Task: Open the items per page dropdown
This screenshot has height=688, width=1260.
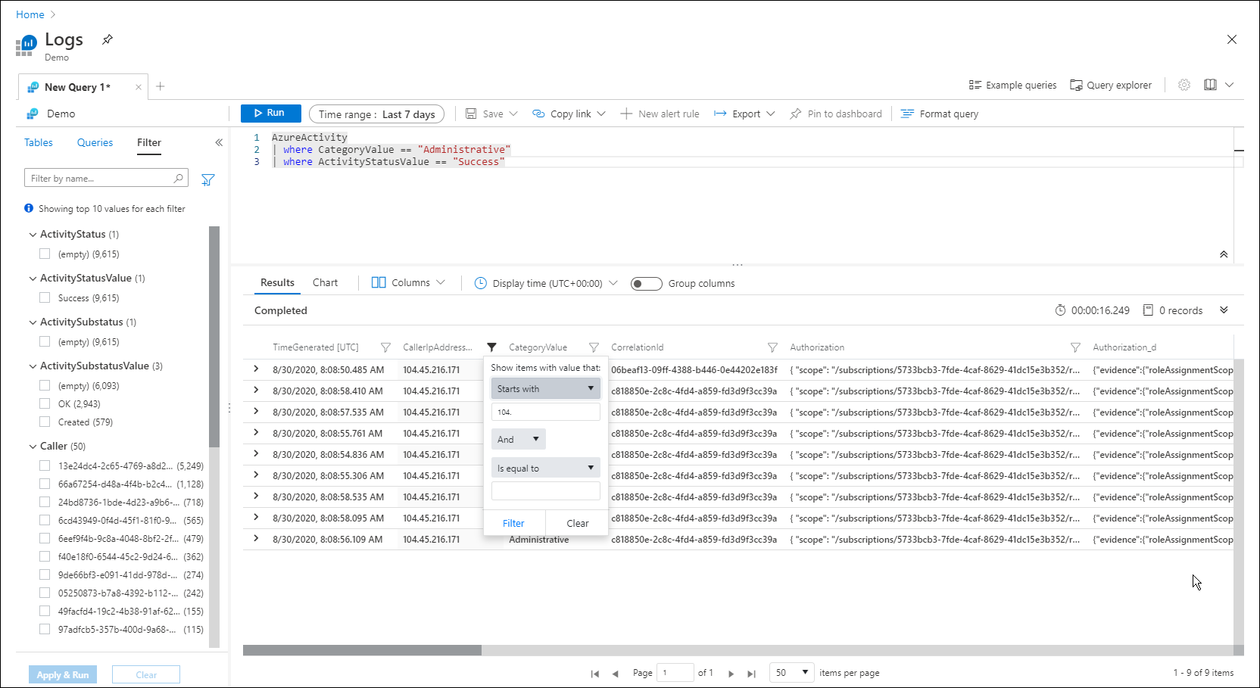Action: (x=792, y=672)
